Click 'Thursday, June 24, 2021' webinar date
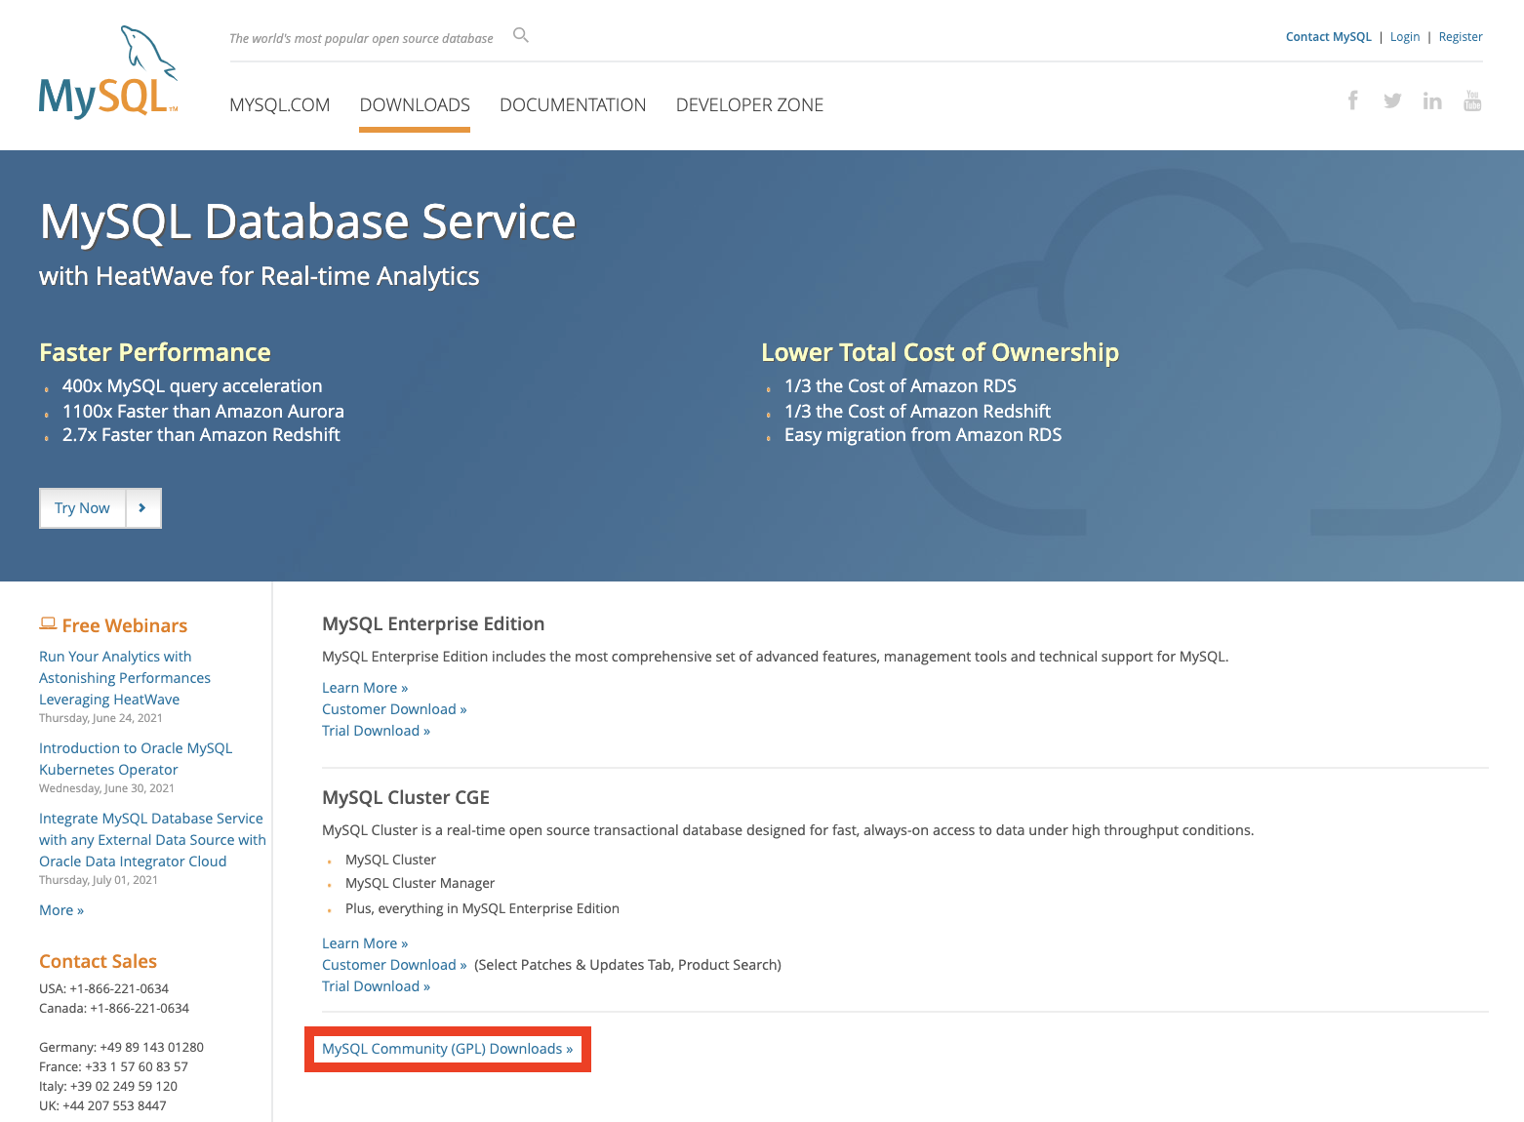The width and height of the screenshot is (1524, 1122). point(100,718)
